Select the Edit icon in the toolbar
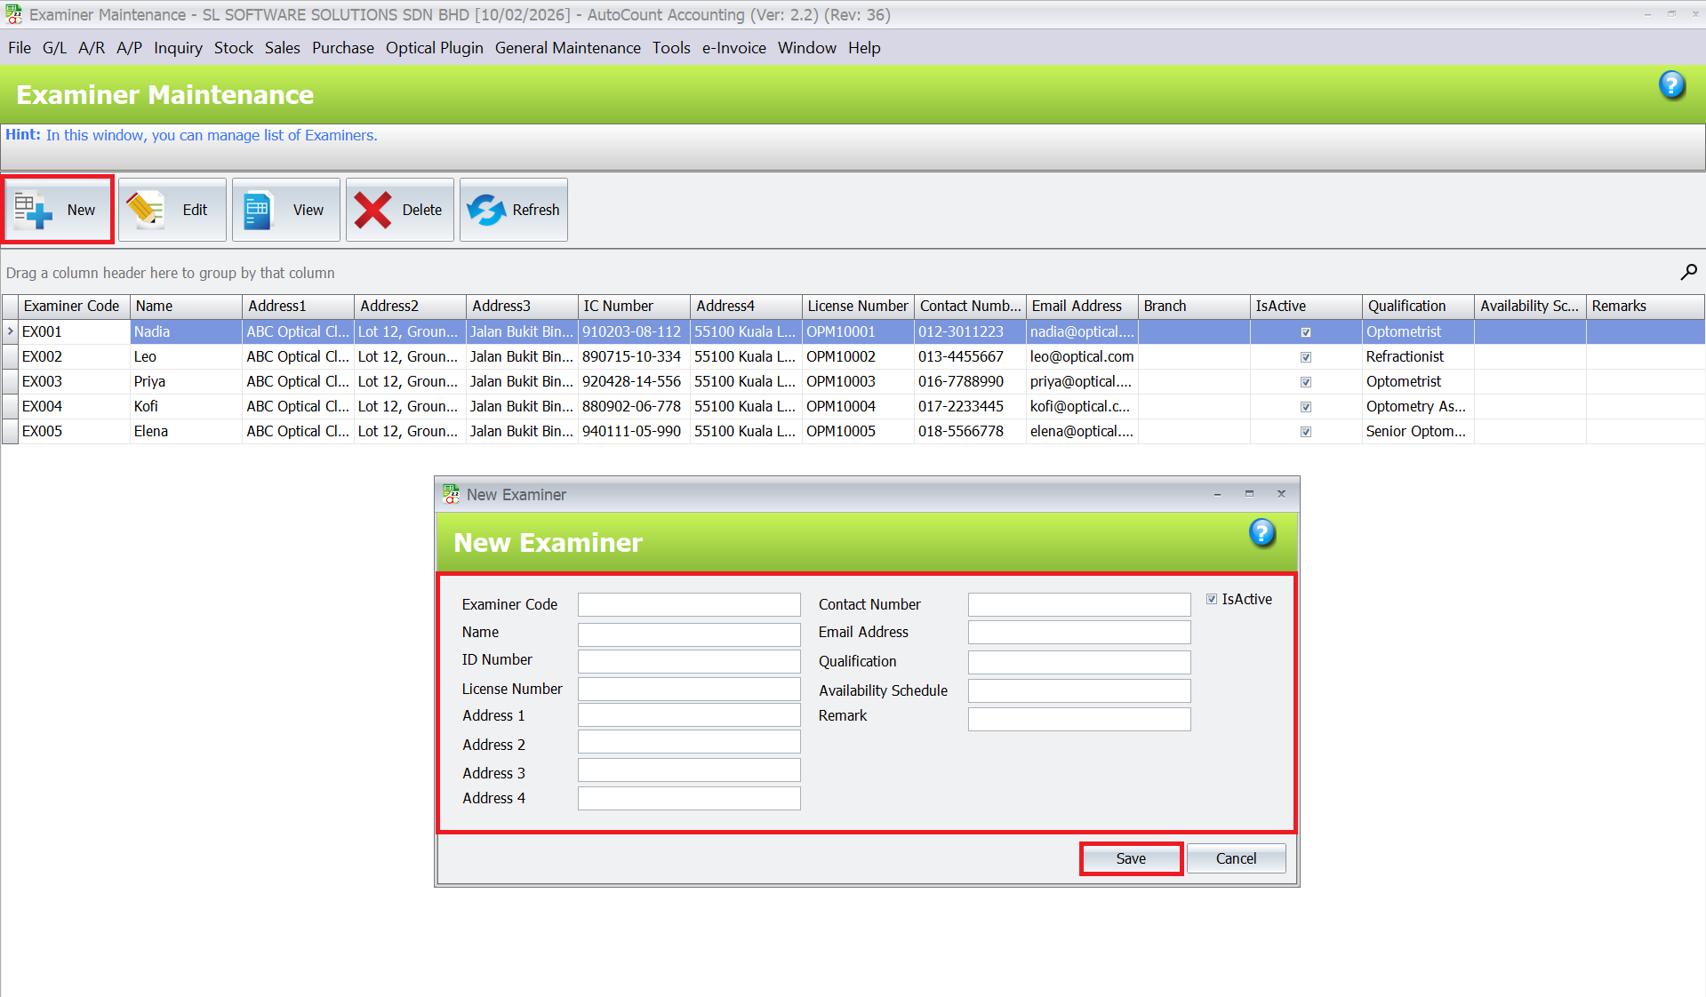Screen dimensions: 1706x997 pos(145,209)
